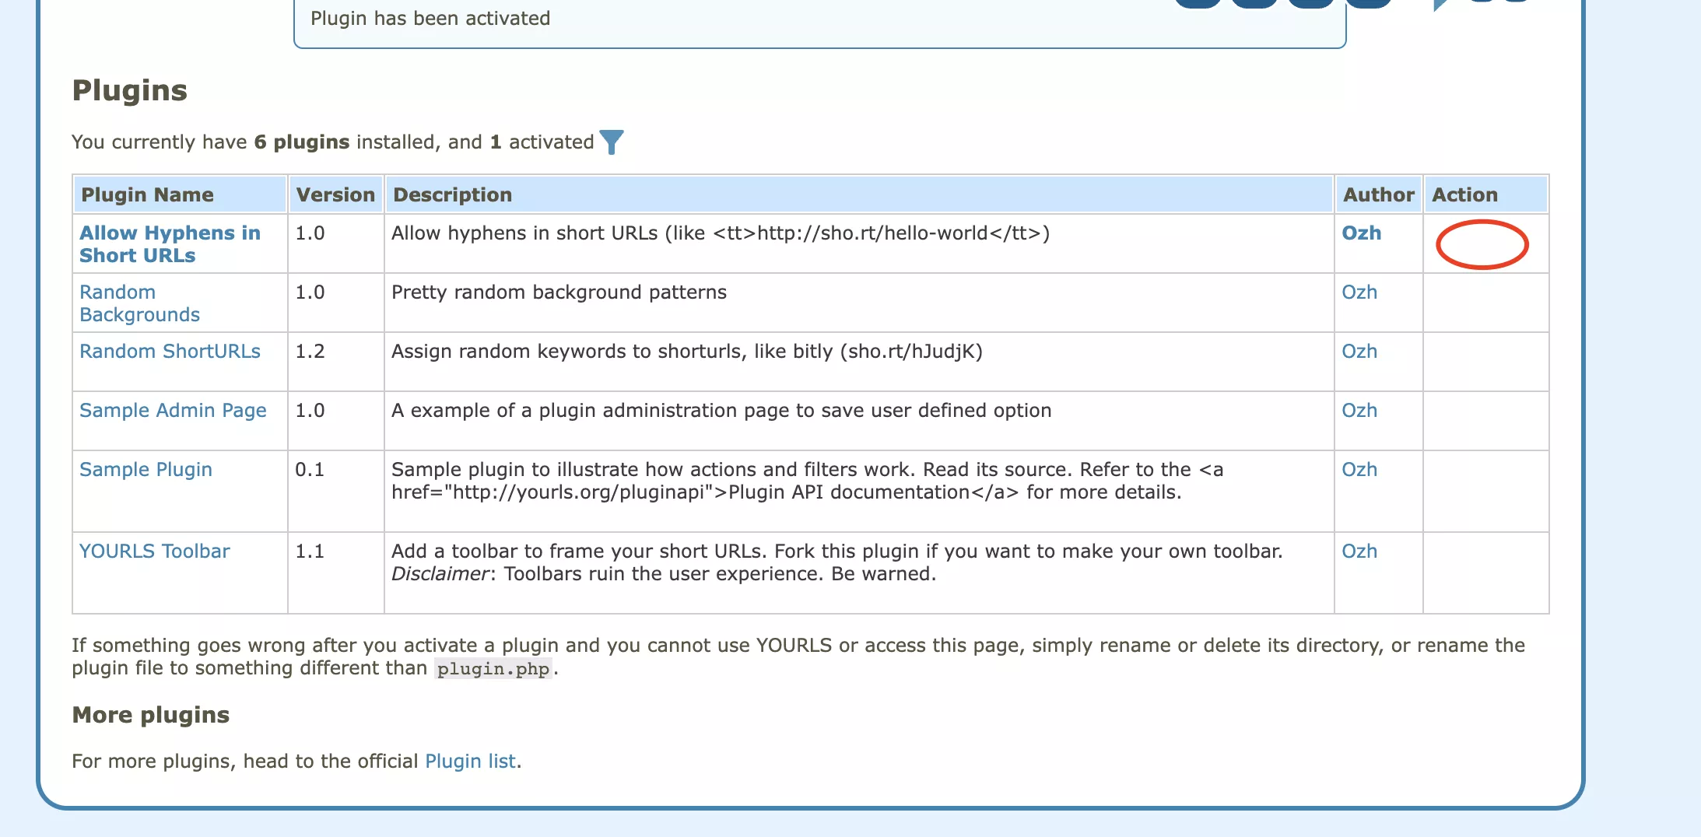Click Ozh author in Random Backgrounds row
Image resolution: width=1701 pixels, height=837 pixels.
(x=1359, y=292)
